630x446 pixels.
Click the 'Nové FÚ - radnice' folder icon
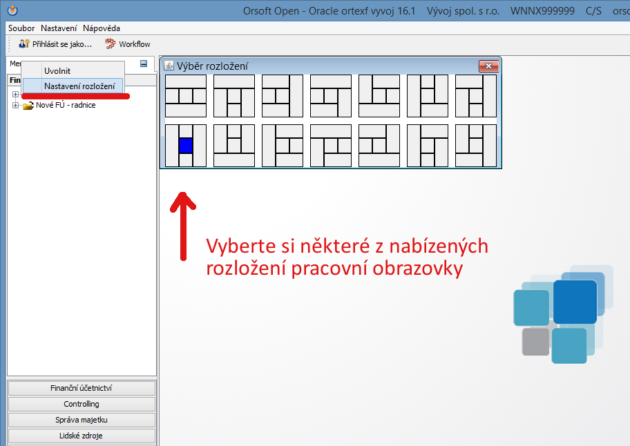[x=28, y=106]
